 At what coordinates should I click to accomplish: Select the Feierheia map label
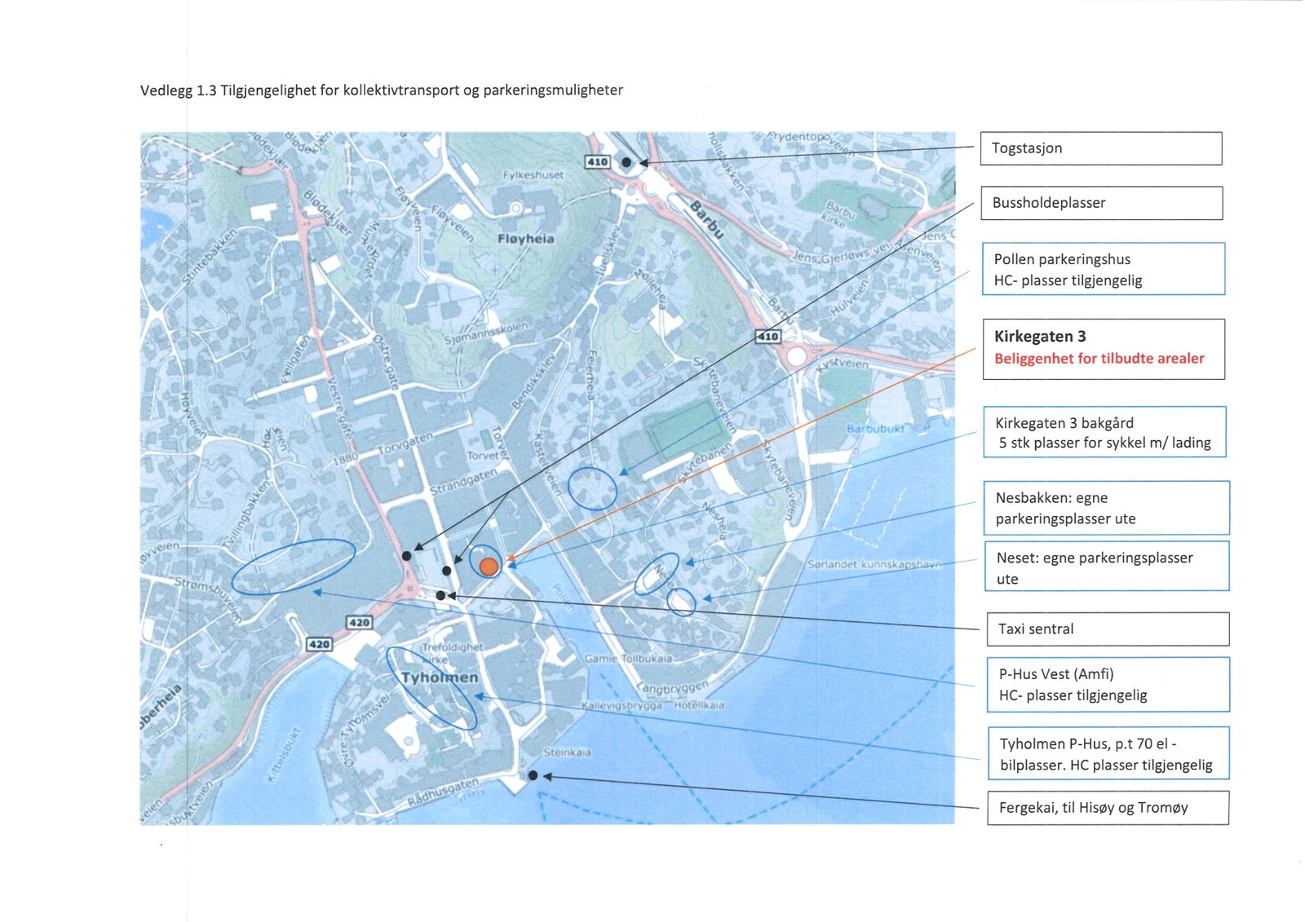[x=591, y=374]
